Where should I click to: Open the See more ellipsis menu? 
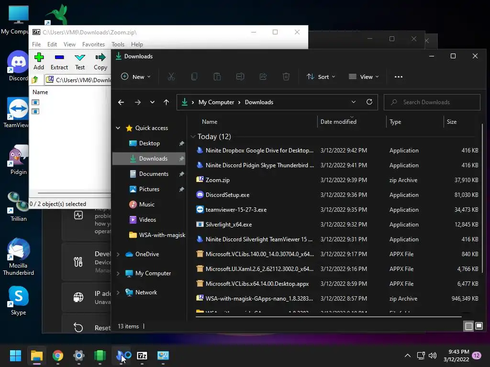point(399,77)
